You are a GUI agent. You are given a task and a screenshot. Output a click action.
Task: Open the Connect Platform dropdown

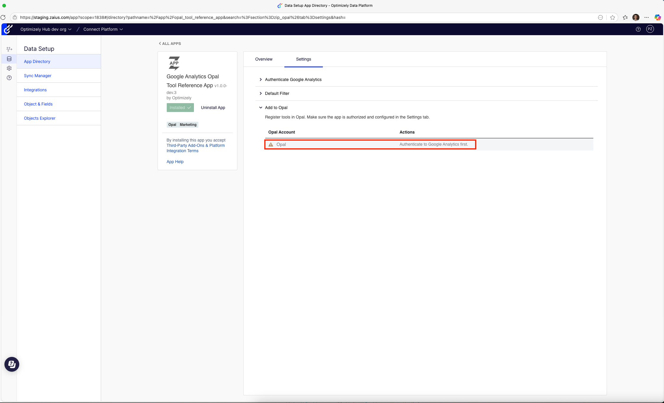(103, 29)
